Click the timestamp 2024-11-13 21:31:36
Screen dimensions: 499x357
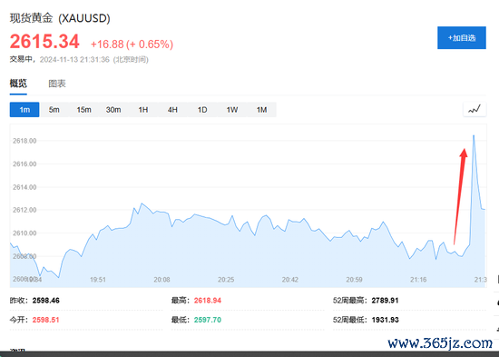[x=74, y=59]
